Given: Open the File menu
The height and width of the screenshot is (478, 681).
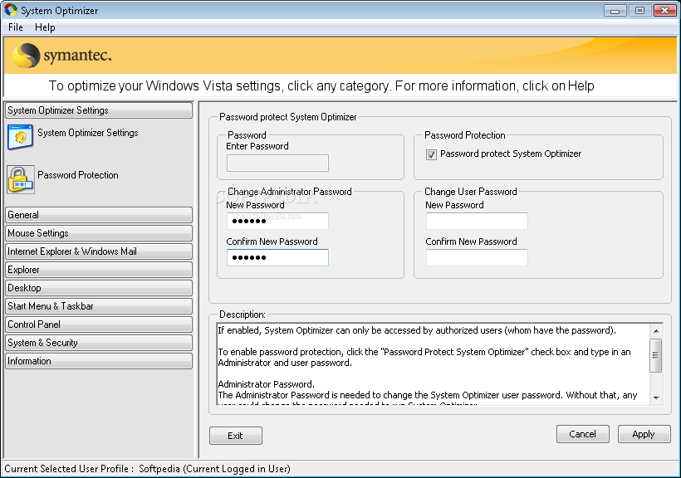Looking at the screenshot, I should [x=16, y=27].
